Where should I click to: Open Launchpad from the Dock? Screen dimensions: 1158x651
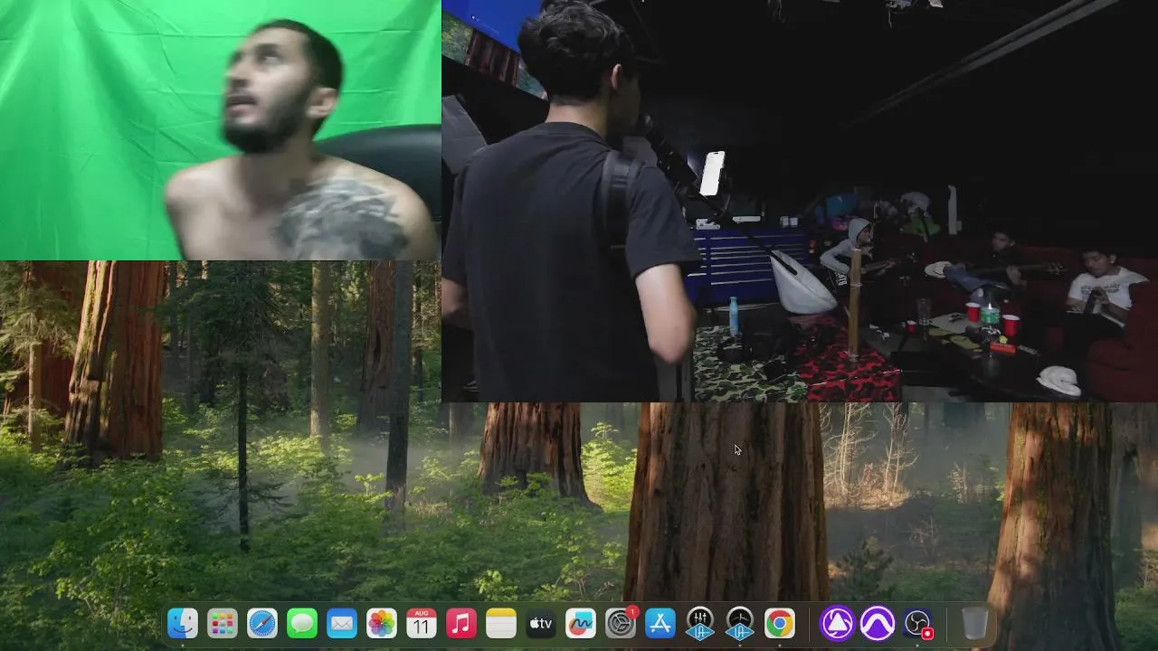click(223, 623)
